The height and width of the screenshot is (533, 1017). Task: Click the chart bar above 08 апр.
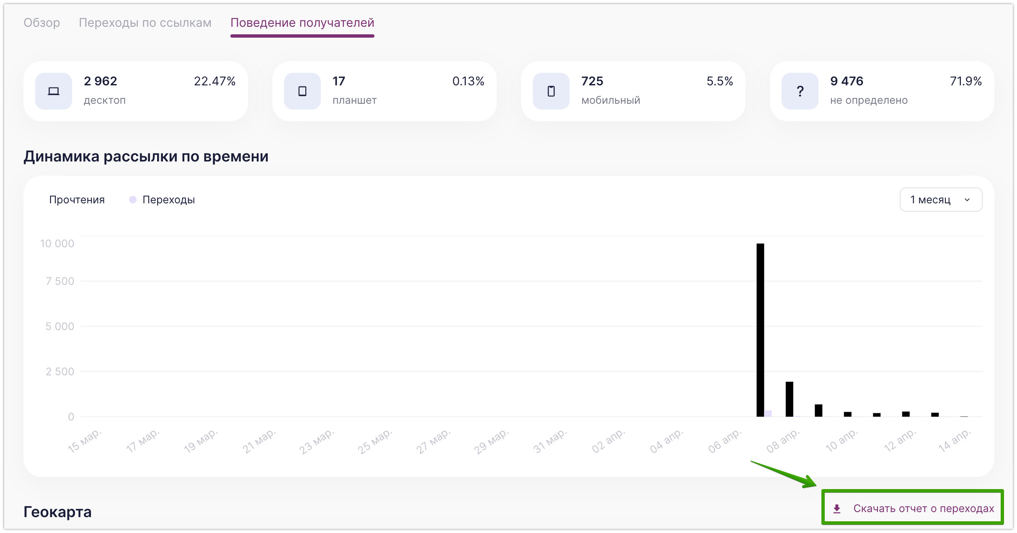pyautogui.click(x=790, y=399)
